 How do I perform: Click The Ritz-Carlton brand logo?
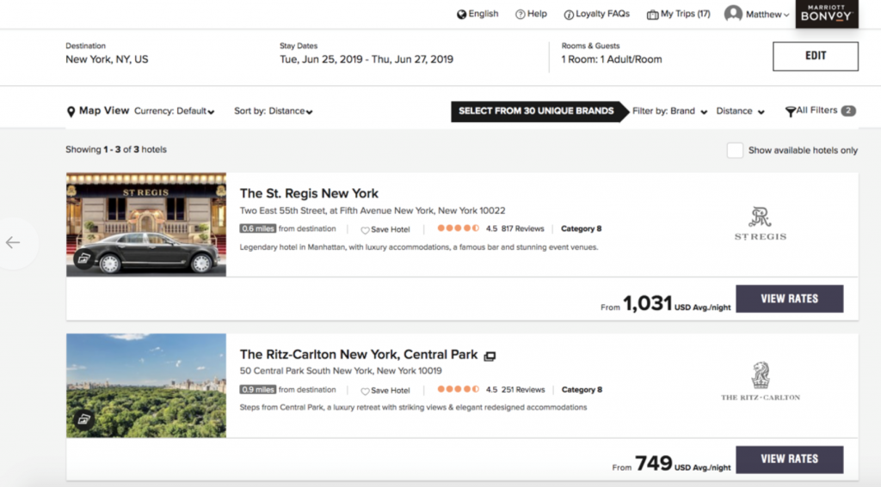point(761,381)
